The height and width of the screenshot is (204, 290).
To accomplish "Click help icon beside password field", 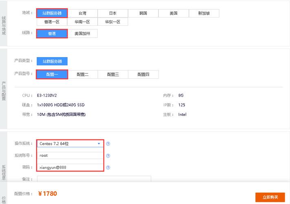I will click(x=108, y=168).
